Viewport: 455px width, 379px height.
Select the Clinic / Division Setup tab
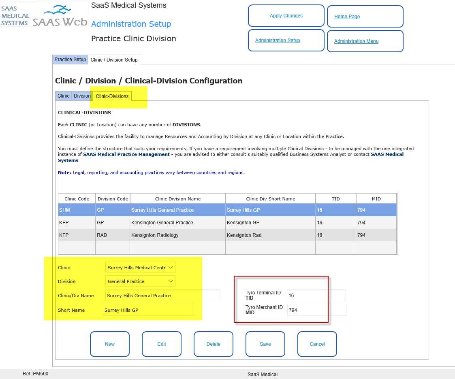pos(114,60)
